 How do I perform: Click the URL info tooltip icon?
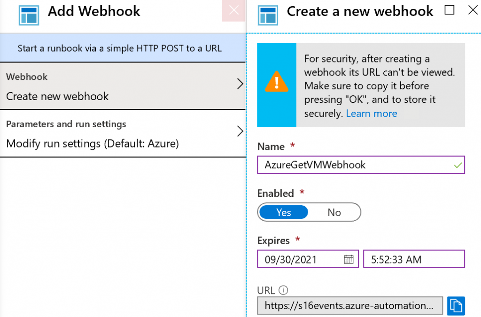click(283, 290)
